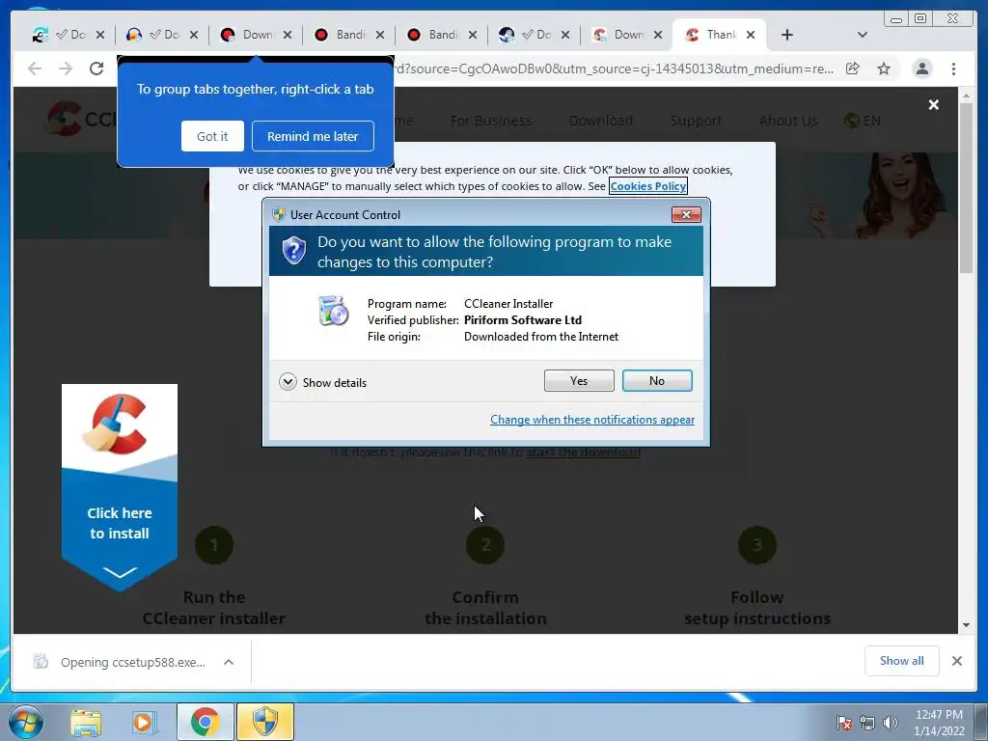Click the scrollbar down arrow

point(966,625)
